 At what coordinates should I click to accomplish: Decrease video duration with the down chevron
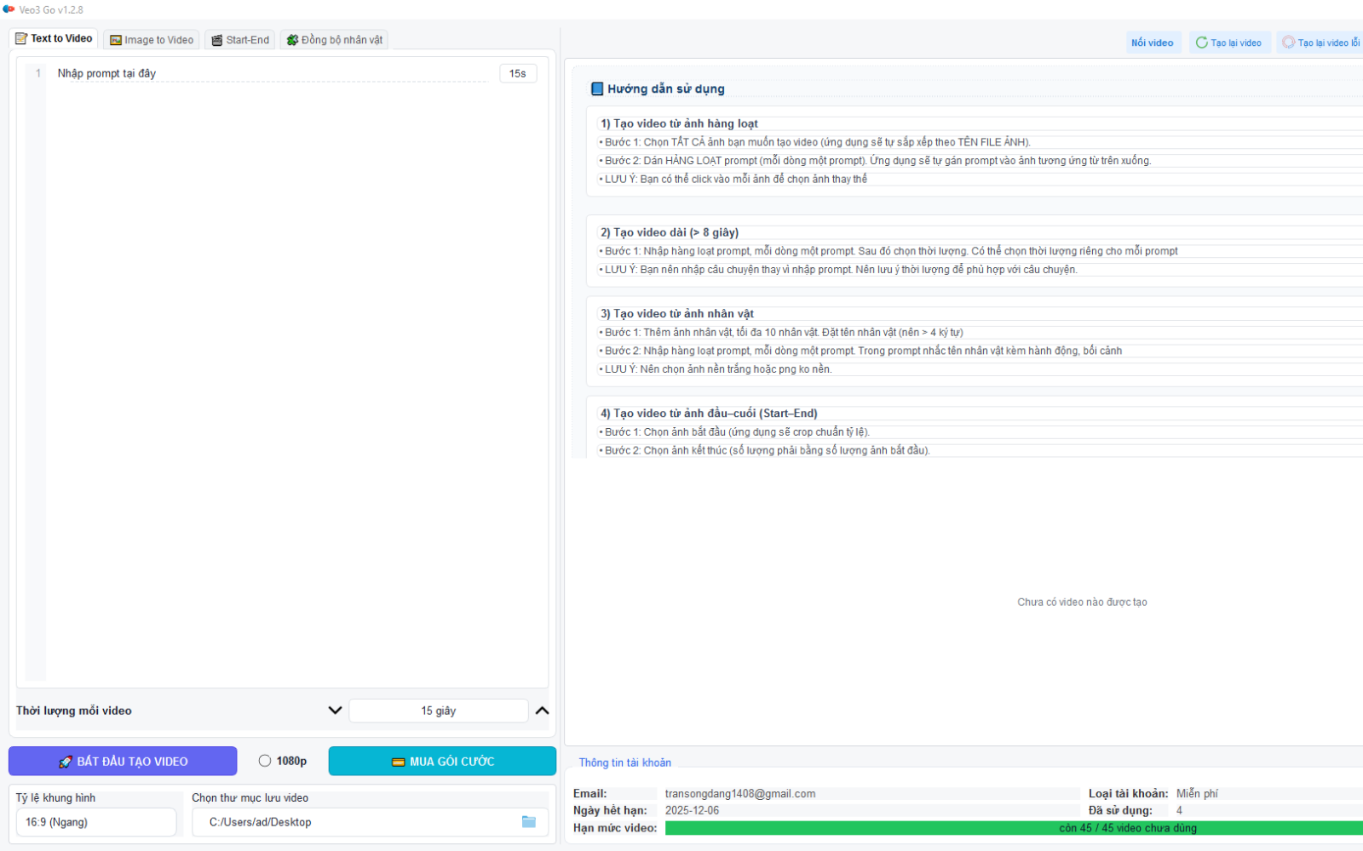(x=335, y=711)
